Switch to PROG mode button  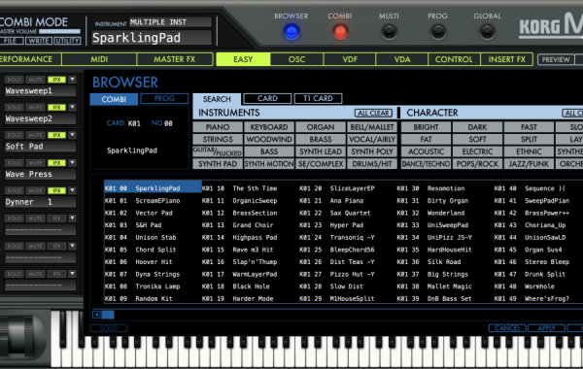437,32
